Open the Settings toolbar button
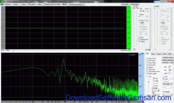Viewport: 174px width, 103px height. pos(8,4)
